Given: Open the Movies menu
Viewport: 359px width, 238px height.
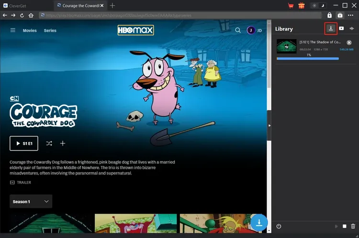Looking at the screenshot, I should (x=30, y=31).
